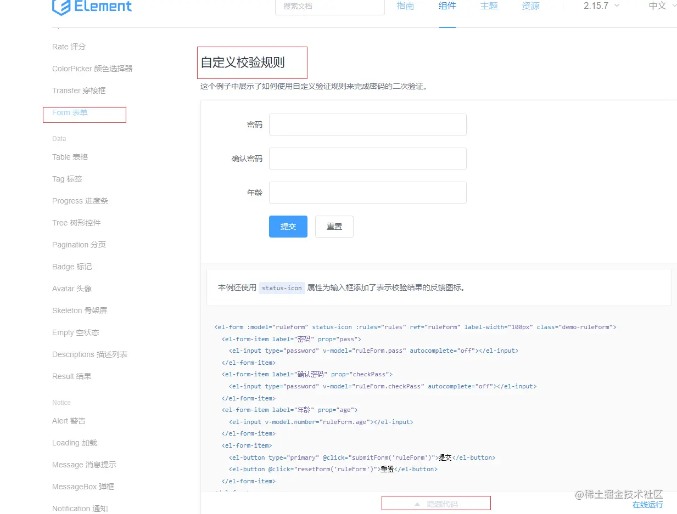
Task: Click the el-form opening tag code line
Action: click(x=415, y=327)
